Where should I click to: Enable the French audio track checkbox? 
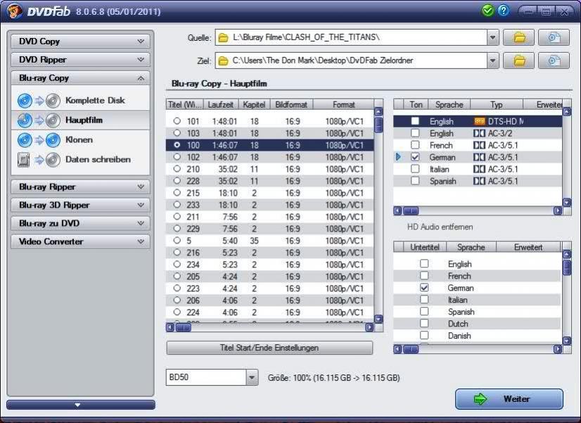415,145
